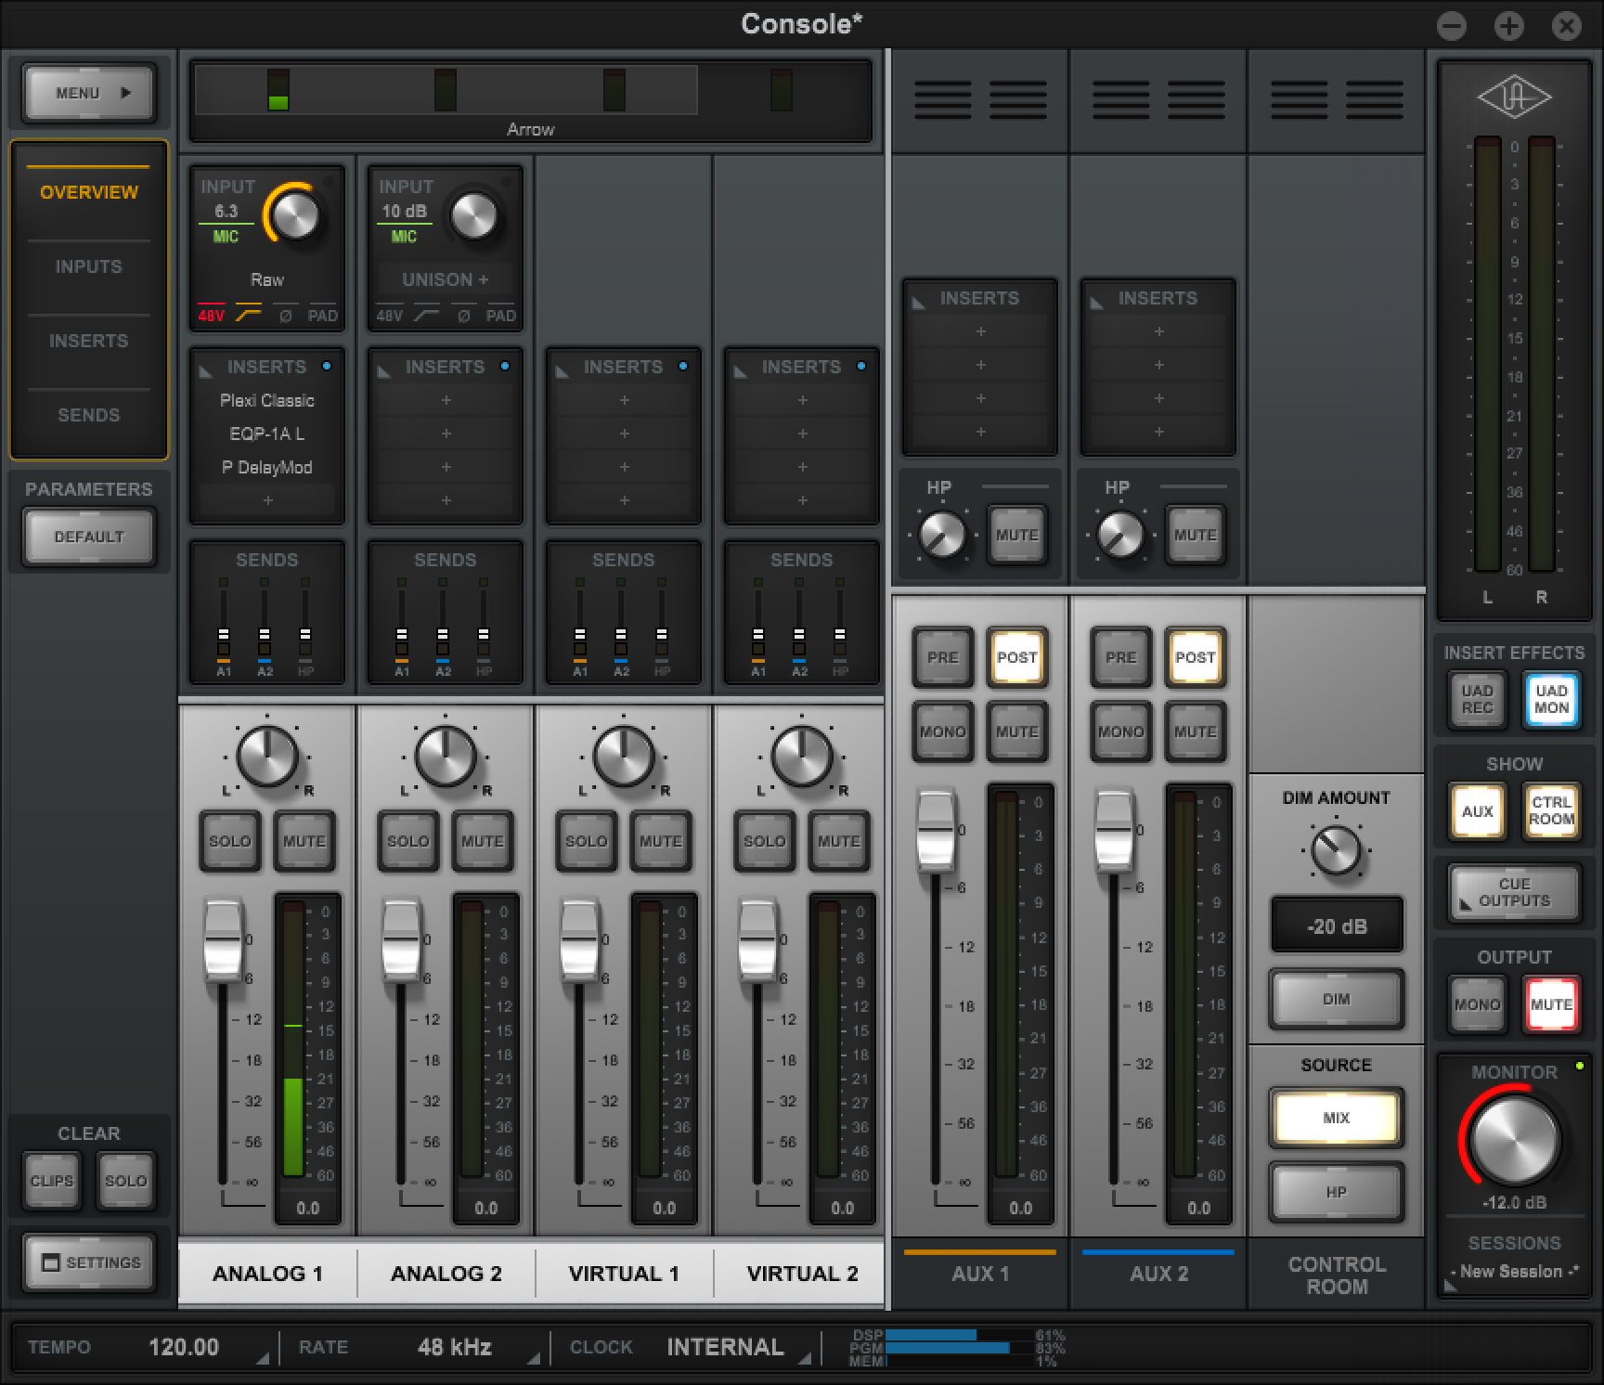The height and width of the screenshot is (1385, 1604).
Task: Toggle low cut filter on Analog 2
Action: point(426,316)
